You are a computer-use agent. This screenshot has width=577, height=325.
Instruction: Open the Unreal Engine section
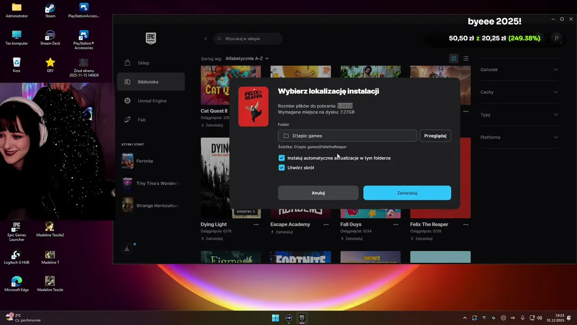pos(151,101)
